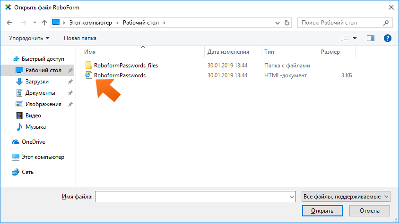399x223 pixels.
Task: Open 'Видео' in navigation pane
Action: pos(33,116)
